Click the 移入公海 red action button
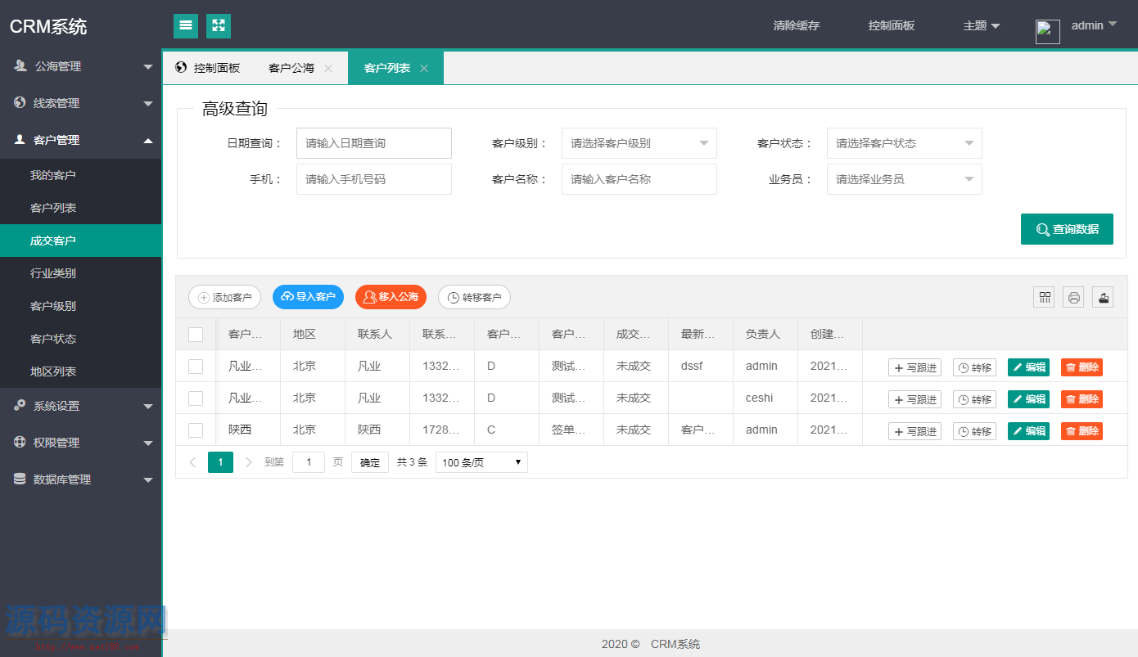This screenshot has height=657, width=1138. [391, 297]
